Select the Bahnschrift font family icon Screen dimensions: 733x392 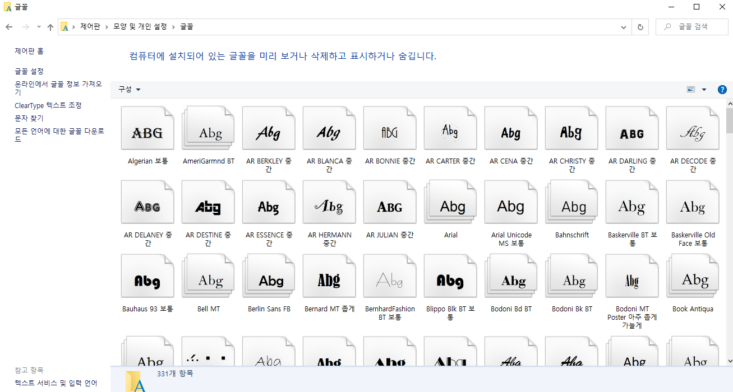(571, 202)
